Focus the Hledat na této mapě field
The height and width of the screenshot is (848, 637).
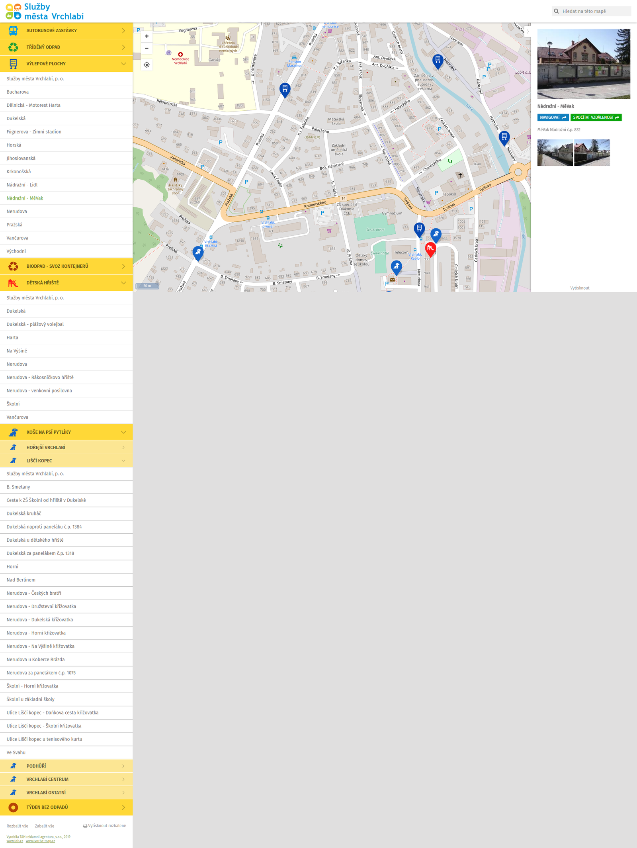591,11
